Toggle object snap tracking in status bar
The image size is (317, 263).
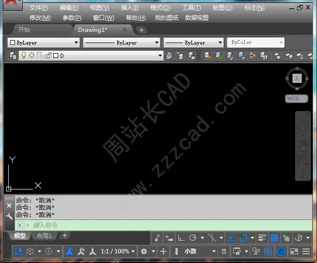(231, 238)
